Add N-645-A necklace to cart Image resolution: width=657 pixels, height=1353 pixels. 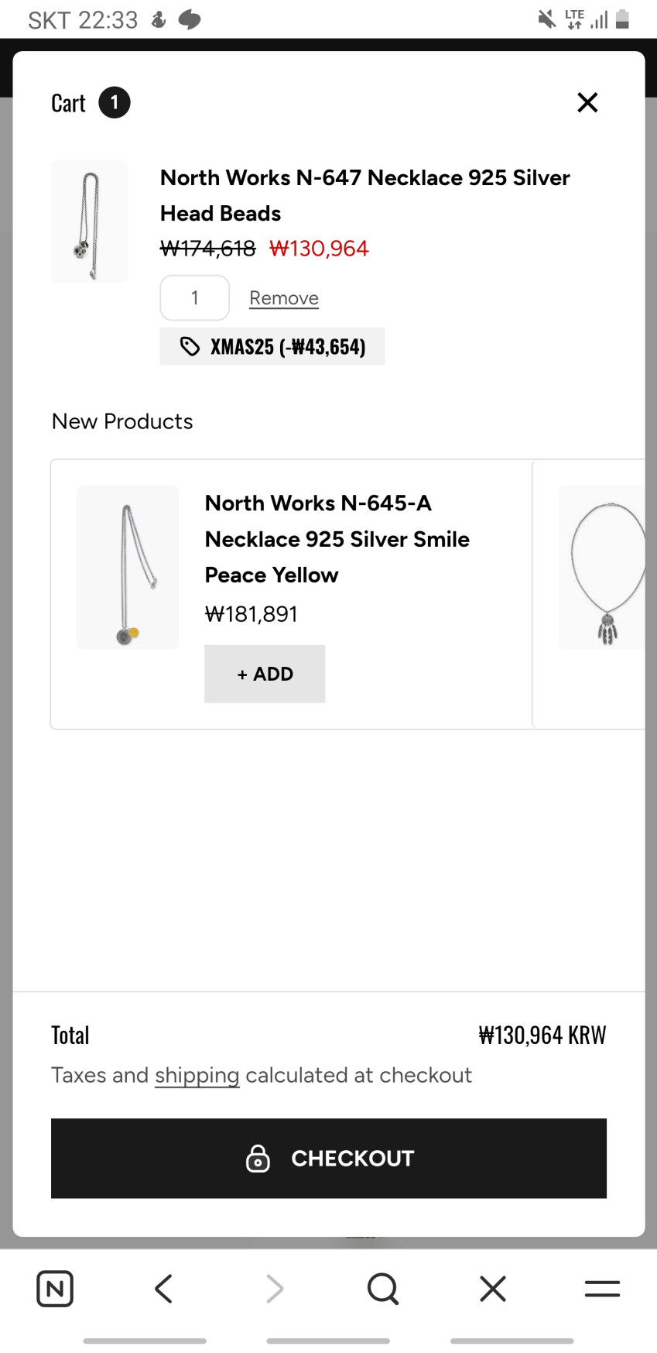pyautogui.click(x=265, y=674)
